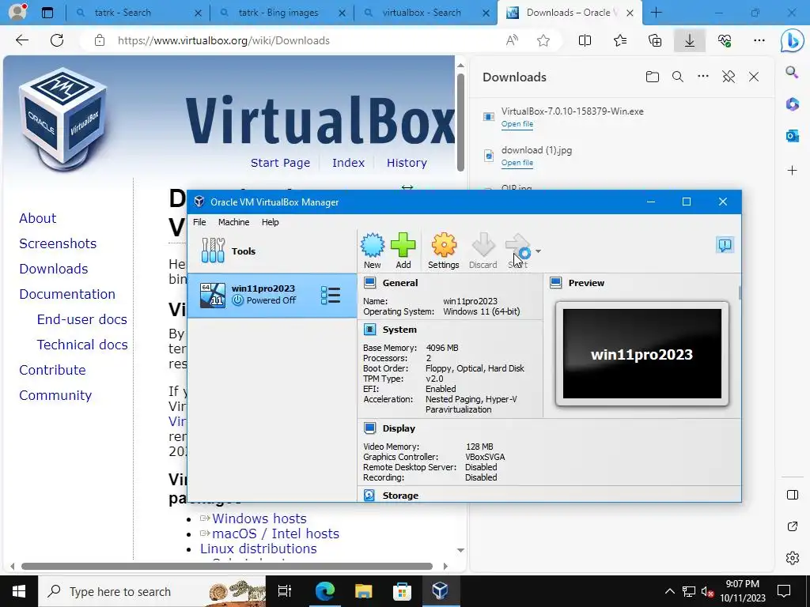Open downloads folder icon in Downloads panel

coord(653,77)
